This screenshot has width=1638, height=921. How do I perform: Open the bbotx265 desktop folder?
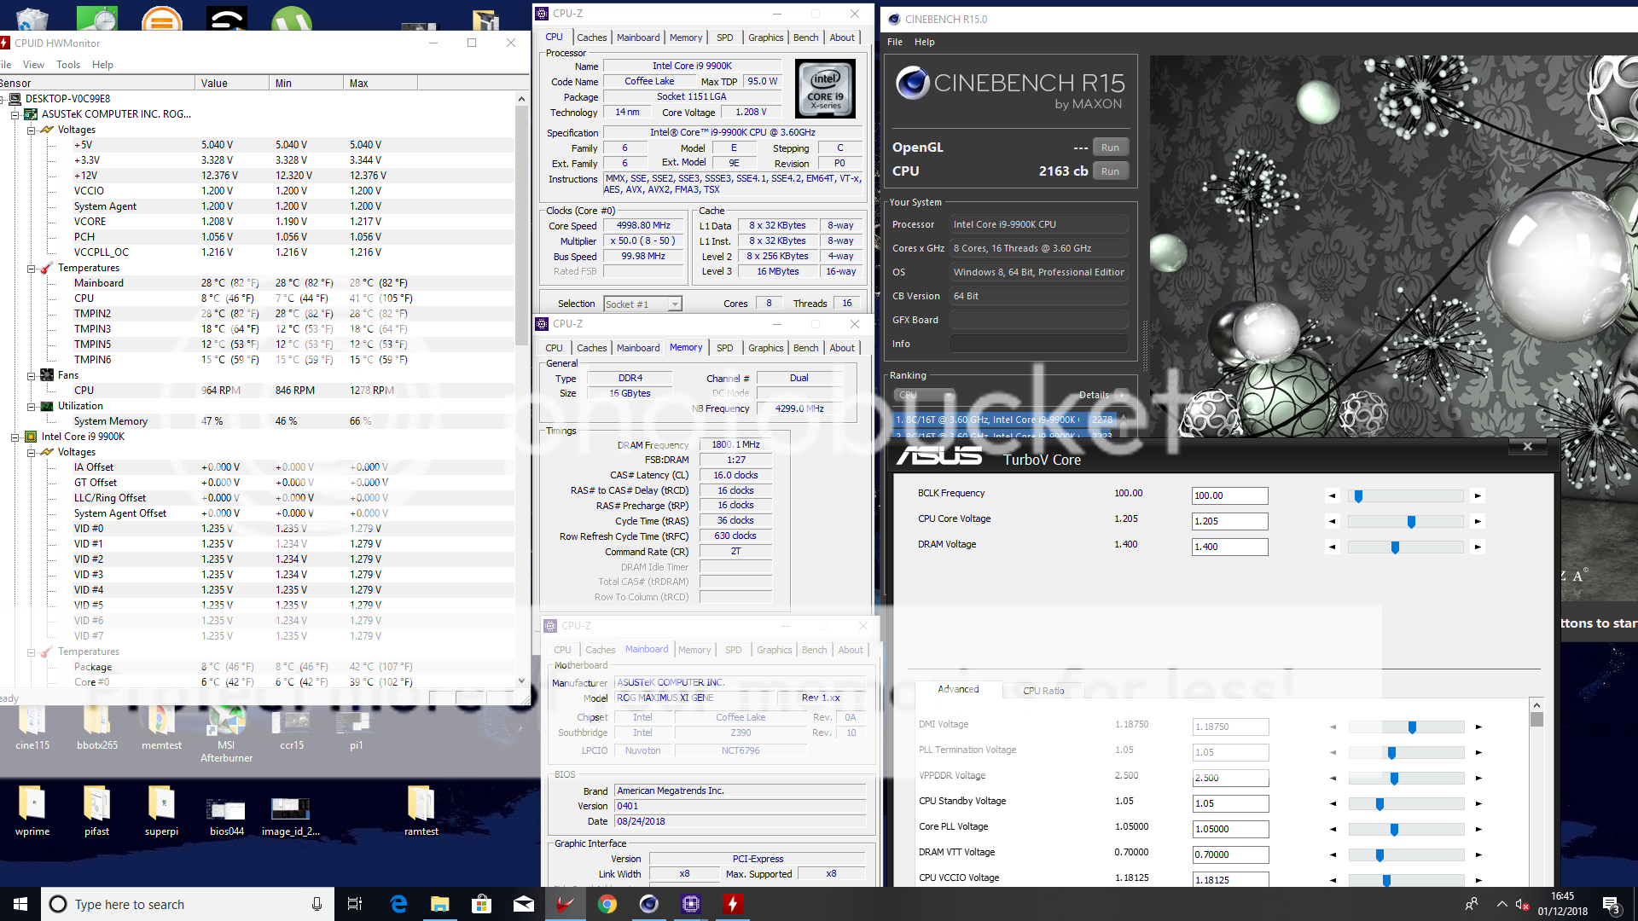[x=97, y=727]
